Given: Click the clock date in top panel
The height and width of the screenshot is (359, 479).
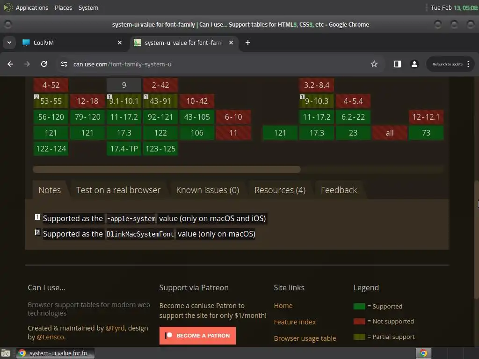Looking at the screenshot, I should (x=454, y=7).
